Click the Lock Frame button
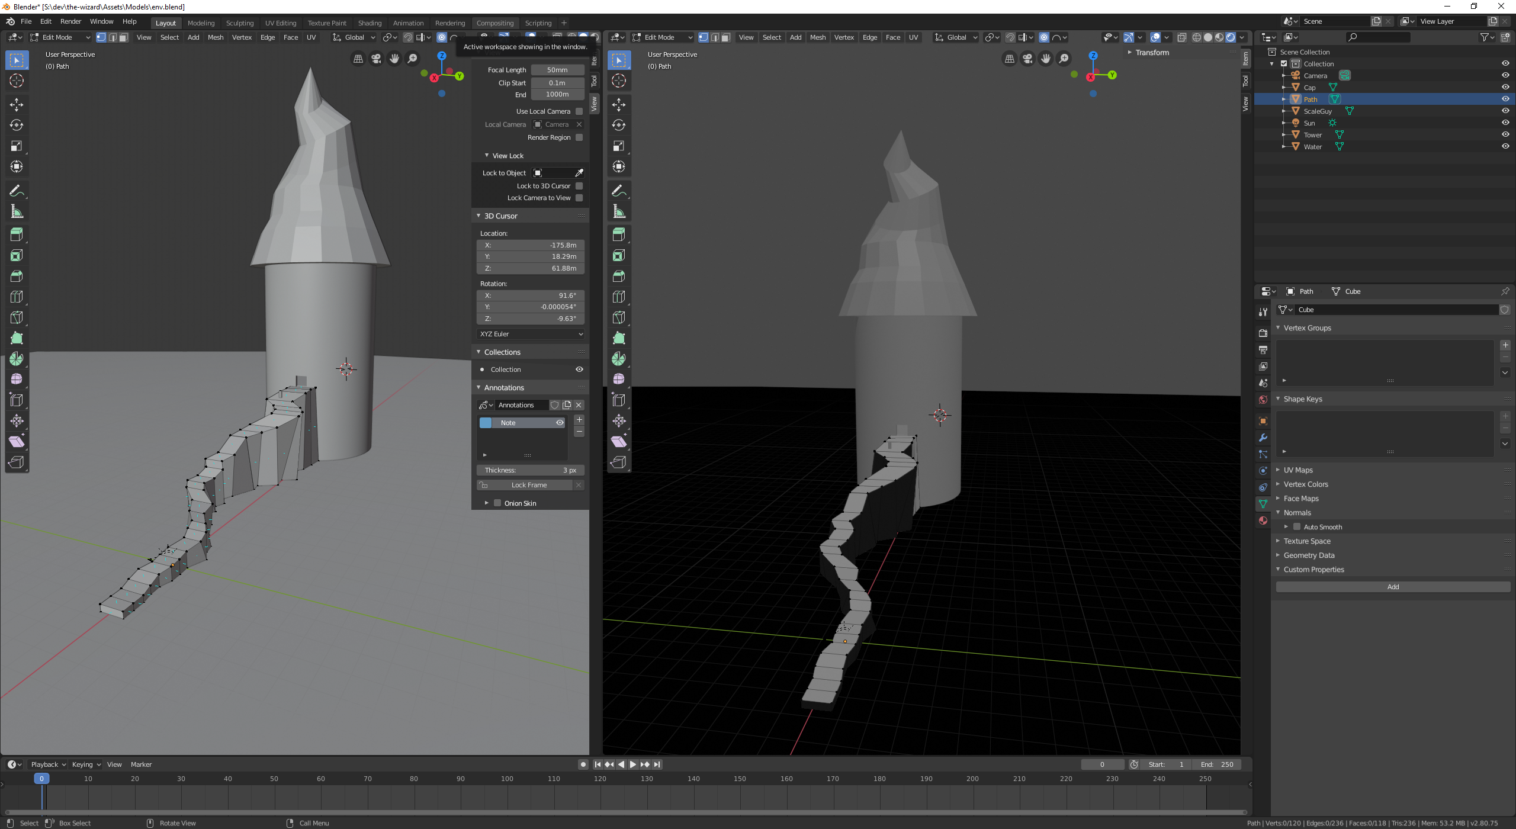The height and width of the screenshot is (829, 1516). (529, 485)
